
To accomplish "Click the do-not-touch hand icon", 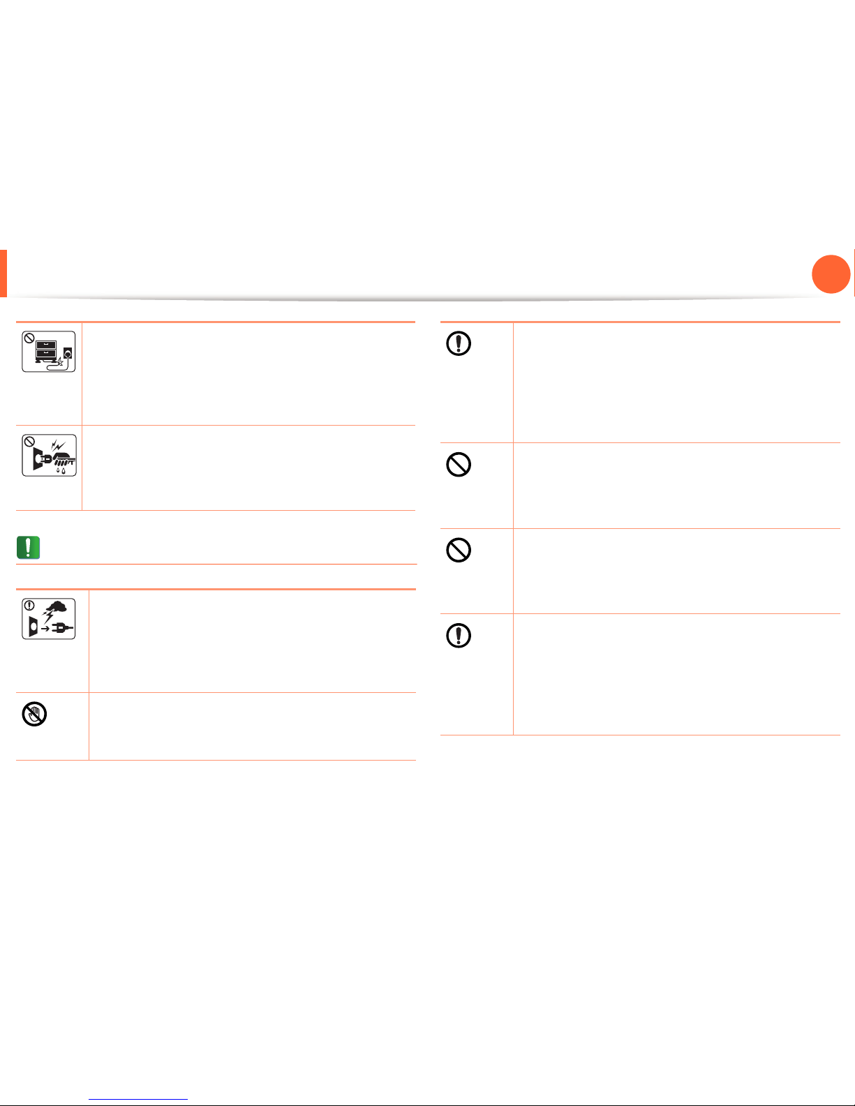I will click(x=34, y=715).
